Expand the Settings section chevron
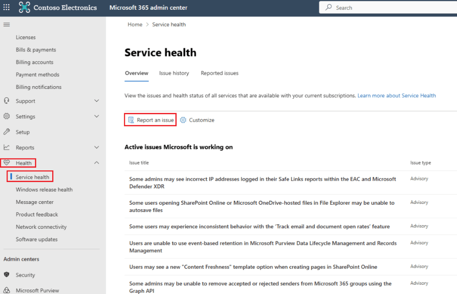This screenshot has width=457, height=294. pyautogui.click(x=97, y=116)
